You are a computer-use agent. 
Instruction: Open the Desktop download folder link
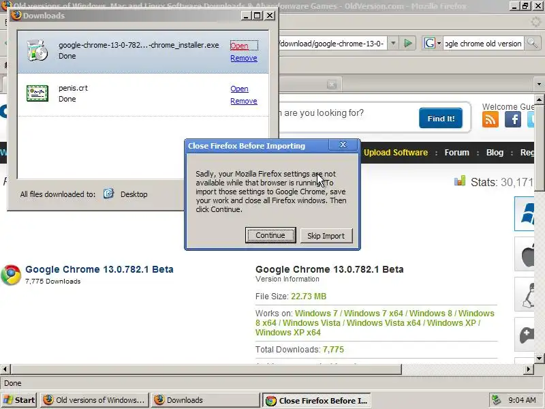coord(134,194)
